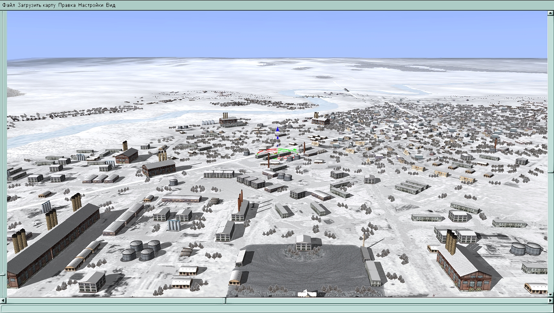
Task: Click the right vertical scrollbar's thumb handle
Action: 550,171
